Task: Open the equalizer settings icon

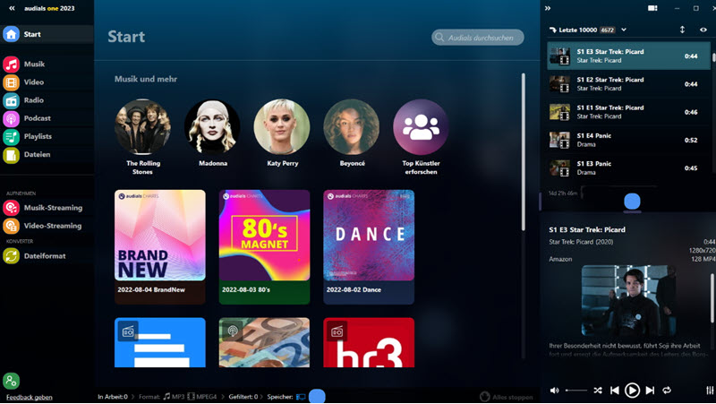Action: pyautogui.click(x=710, y=391)
